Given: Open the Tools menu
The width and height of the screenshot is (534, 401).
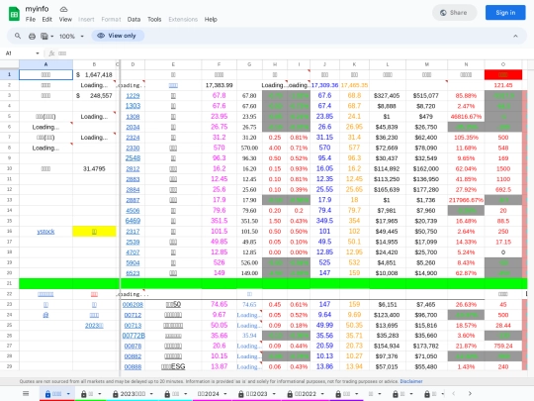Looking at the screenshot, I should pos(154,20).
